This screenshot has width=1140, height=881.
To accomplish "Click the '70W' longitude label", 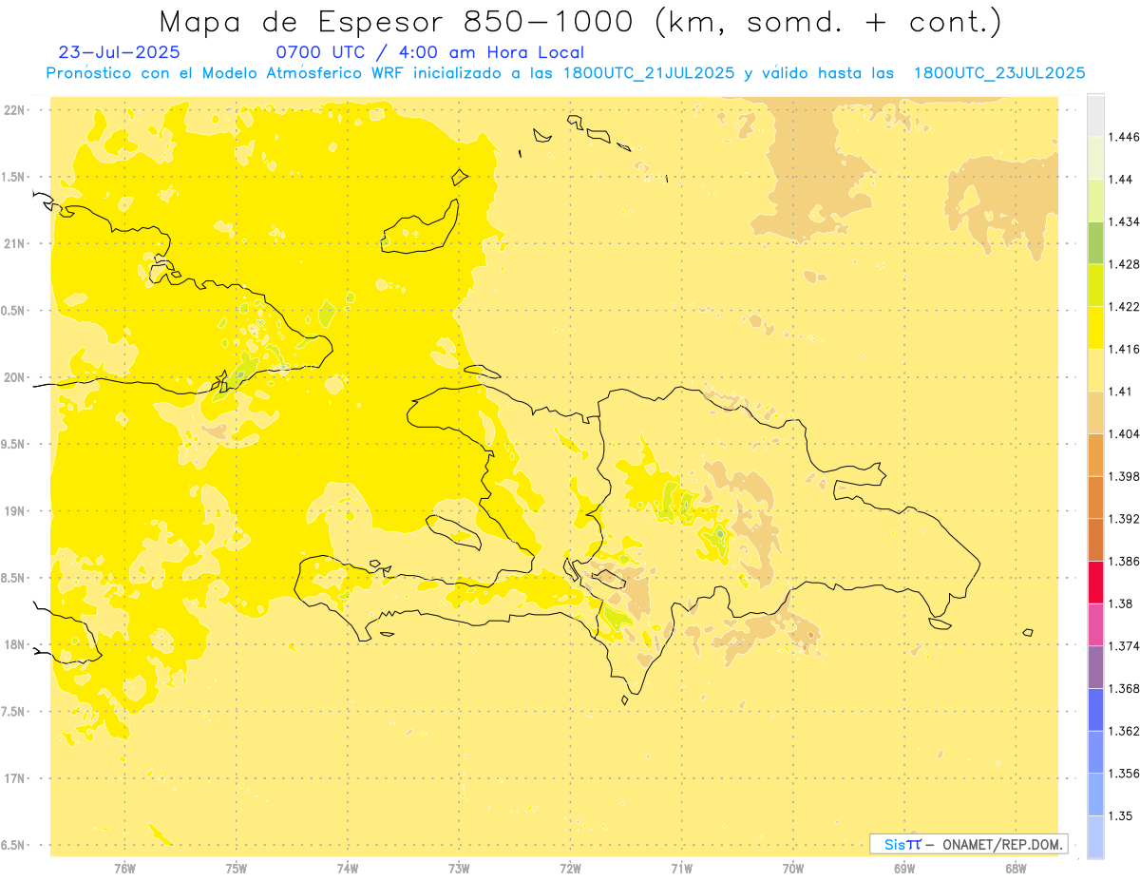I will (793, 869).
